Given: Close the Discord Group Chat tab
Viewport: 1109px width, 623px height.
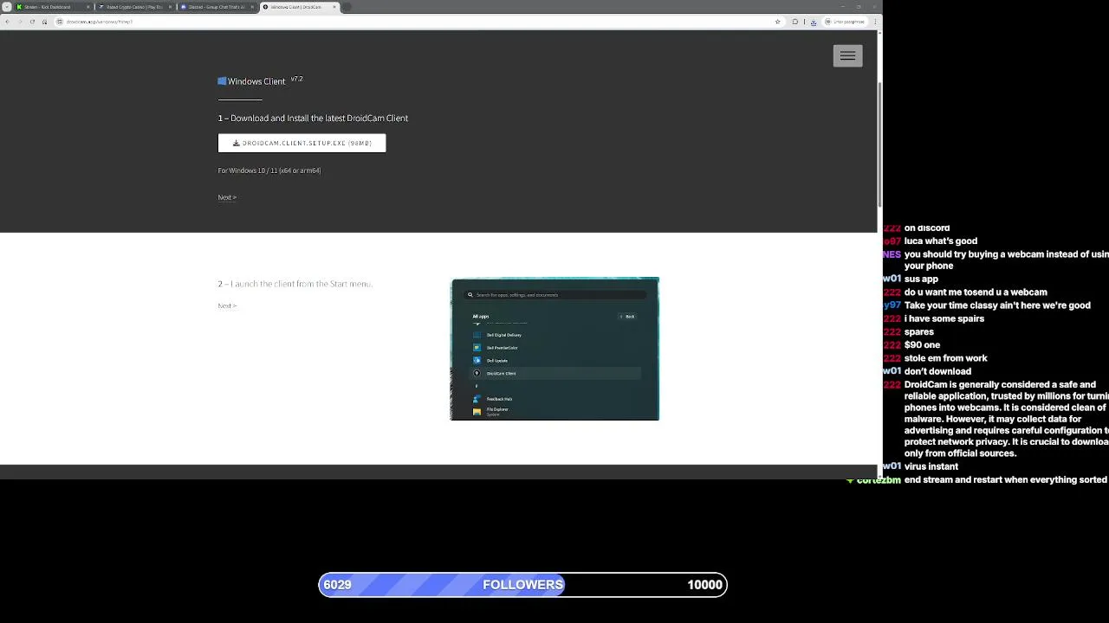Looking at the screenshot, I should (x=252, y=7).
